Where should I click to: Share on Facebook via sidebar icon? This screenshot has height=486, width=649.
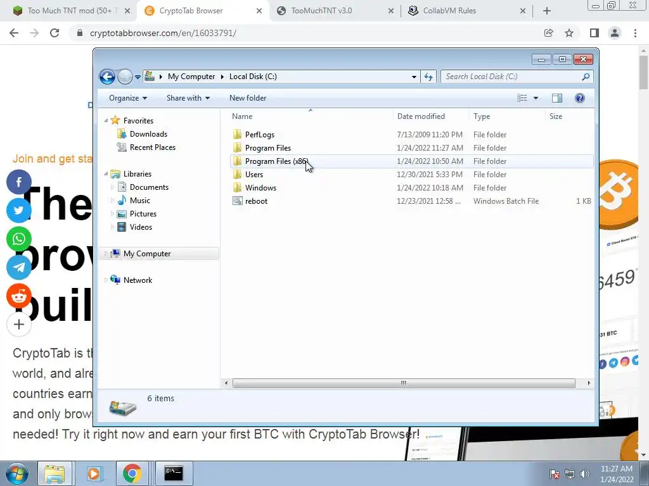19,182
